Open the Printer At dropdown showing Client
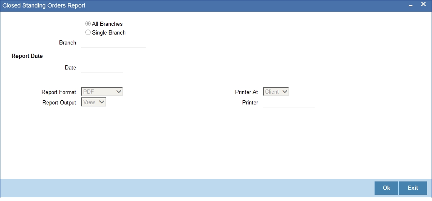Image resolution: width=432 pixels, height=201 pixels. pyautogui.click(x=276, y=92)
